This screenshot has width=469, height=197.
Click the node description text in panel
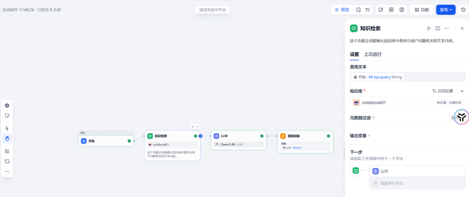402,41
